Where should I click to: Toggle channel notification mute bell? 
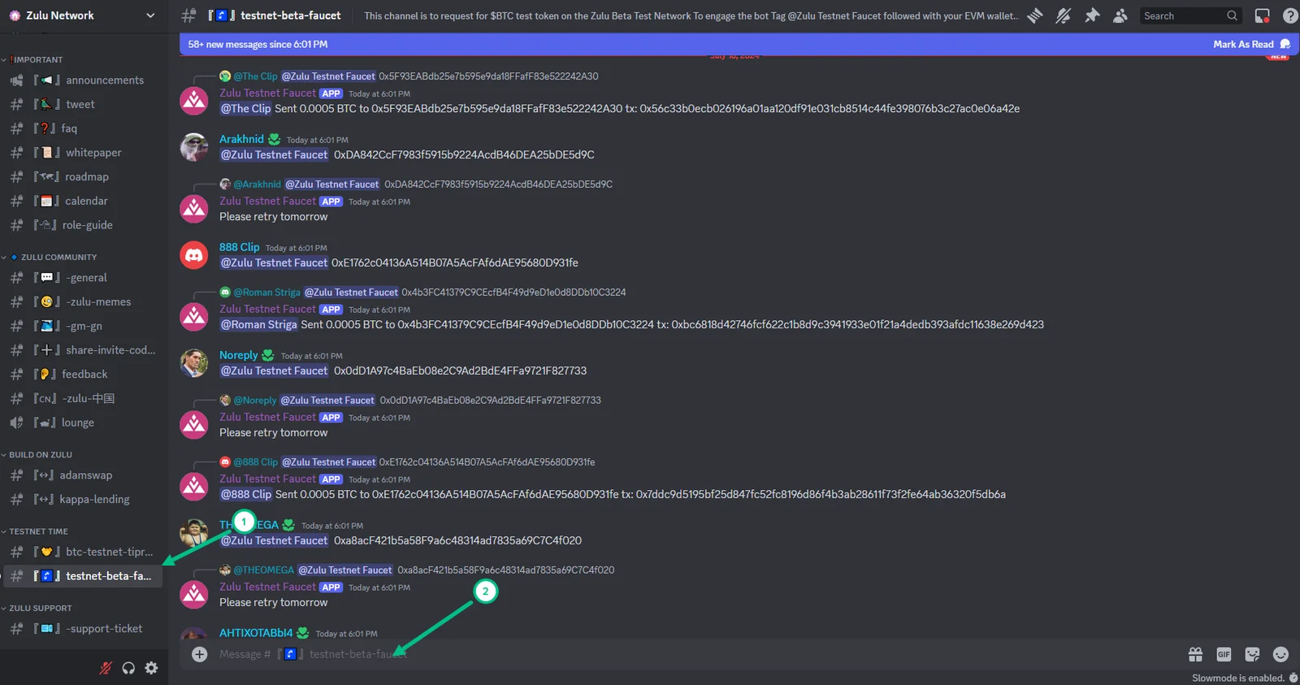pyautogui.click(x=1063, y=15)
